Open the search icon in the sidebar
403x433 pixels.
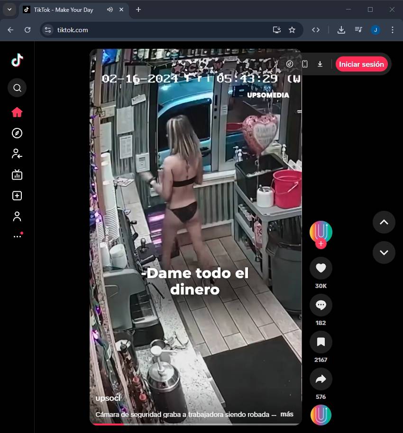[x=17, y=88]
